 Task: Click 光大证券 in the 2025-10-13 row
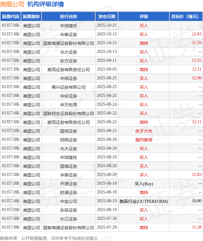pos(69,52)
